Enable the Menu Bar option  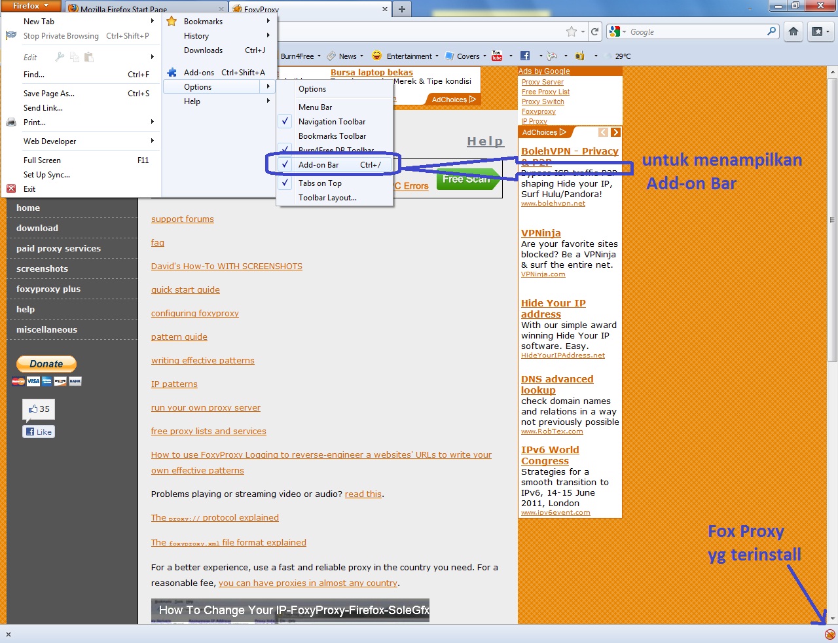pyautogui.click(x=335, y=107)
